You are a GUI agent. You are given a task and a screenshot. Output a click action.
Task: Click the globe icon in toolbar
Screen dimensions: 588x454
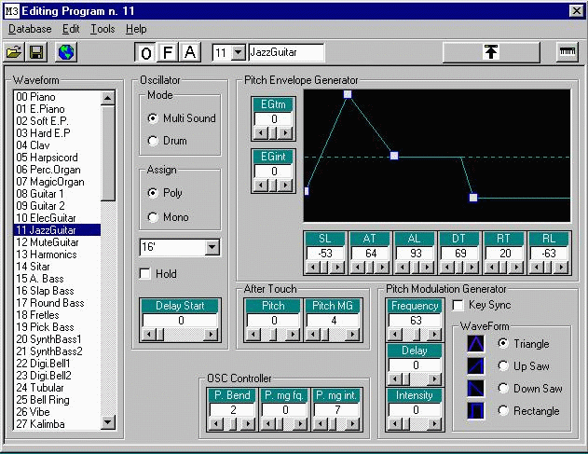[x=64, y=53]
